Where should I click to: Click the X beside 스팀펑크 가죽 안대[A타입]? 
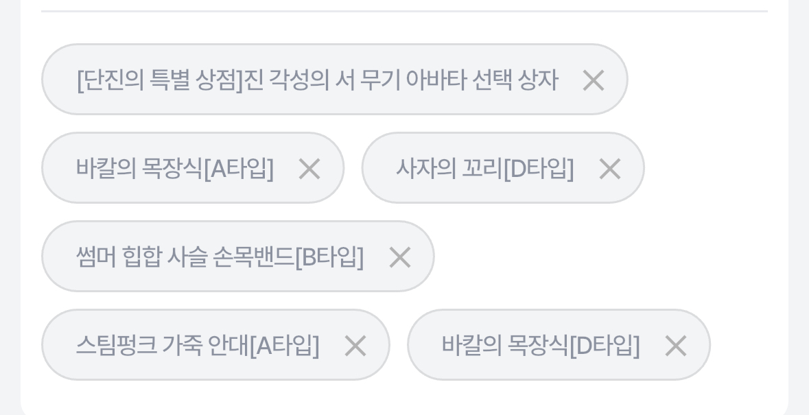pos(355,346)
